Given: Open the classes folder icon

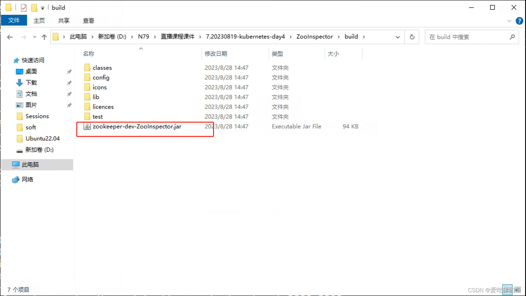Looking at the screenshot, I should click(x=87, y=67).
